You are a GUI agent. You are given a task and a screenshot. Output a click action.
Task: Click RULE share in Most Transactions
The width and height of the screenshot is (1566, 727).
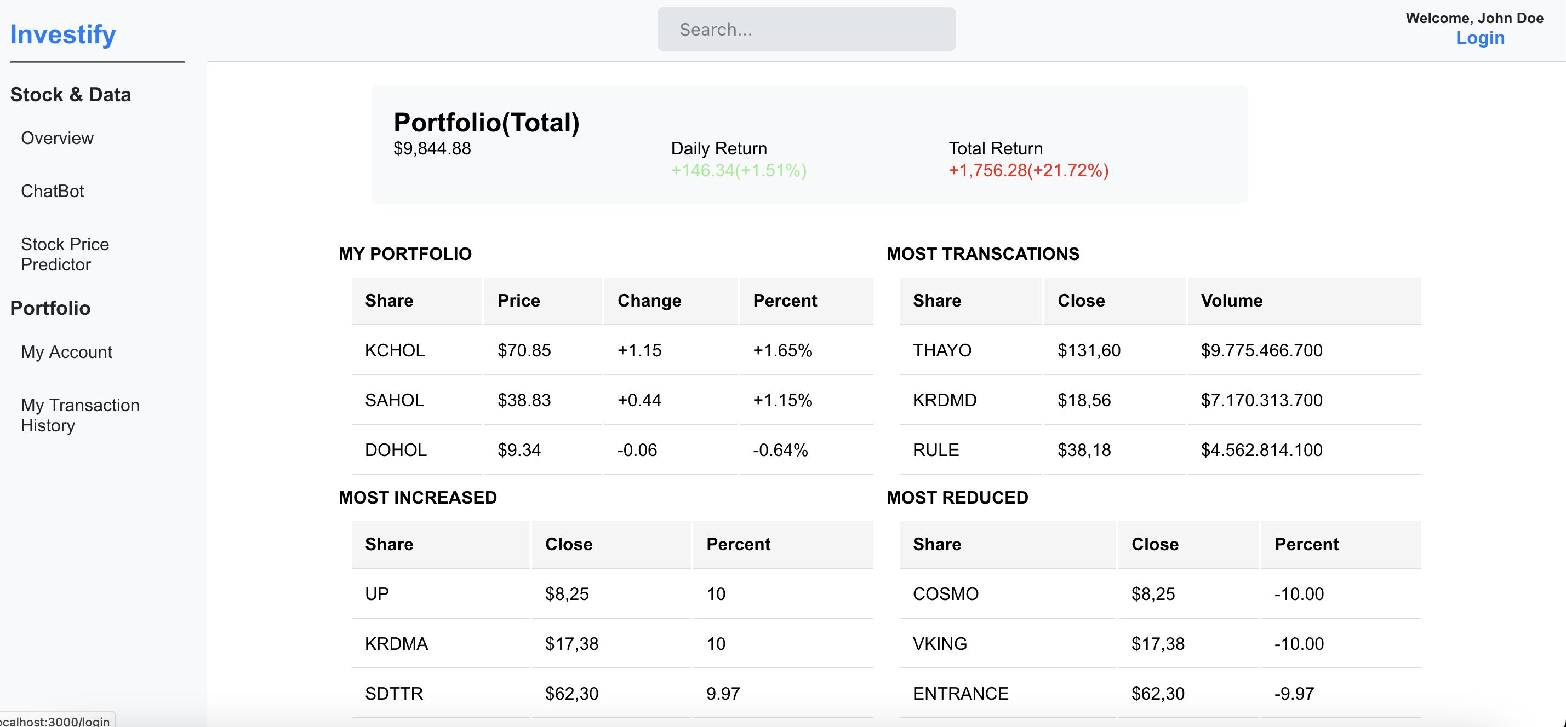pyautogui.click(x=935, y=450)
